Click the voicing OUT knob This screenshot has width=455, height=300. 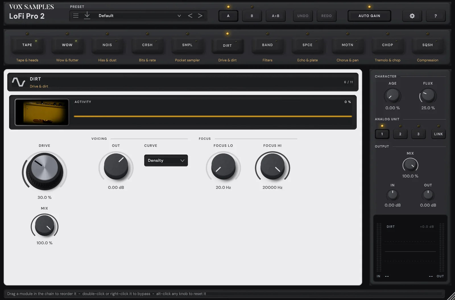(x=116, y=166)
